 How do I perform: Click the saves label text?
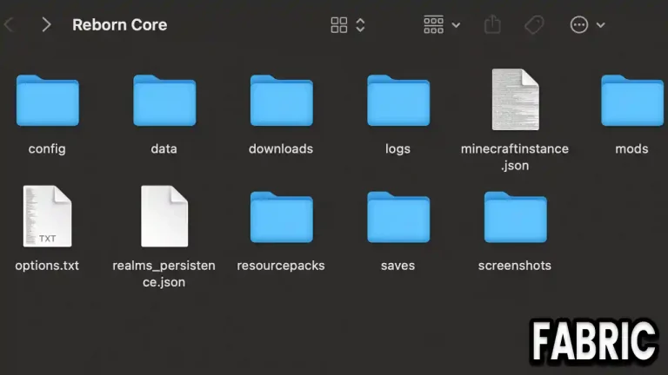tap(397, 266)
